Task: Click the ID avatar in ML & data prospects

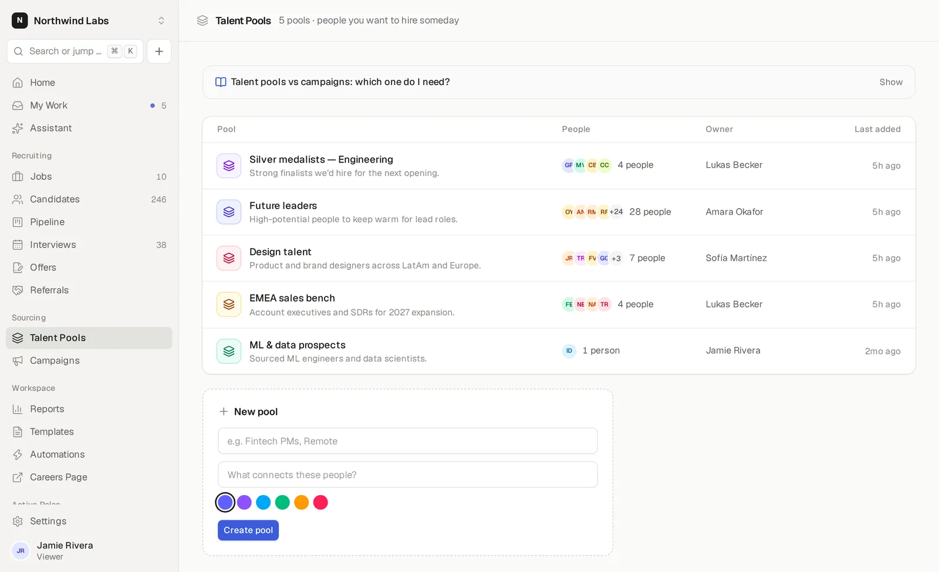Action: 569,351
